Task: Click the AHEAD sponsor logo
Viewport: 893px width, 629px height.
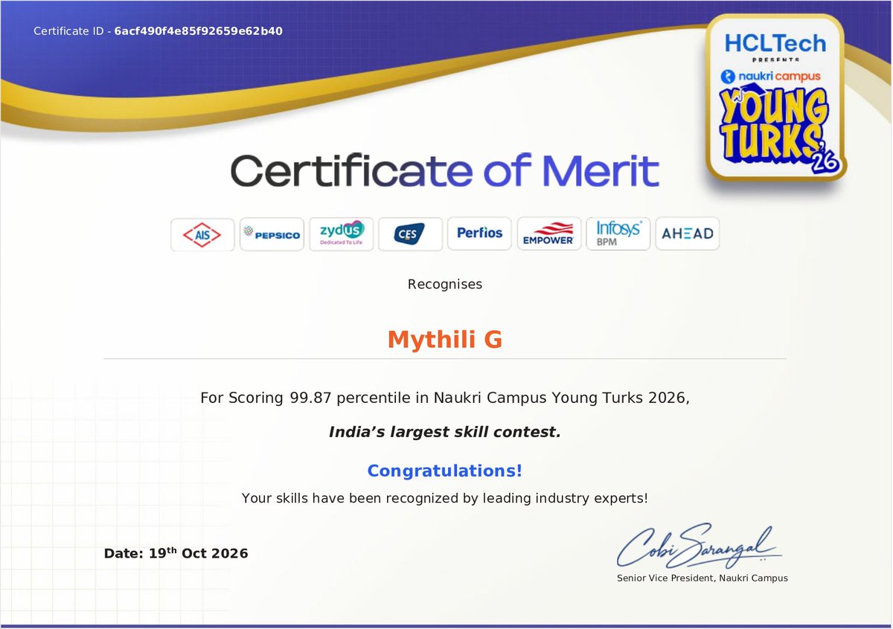Action: point(687,234)
